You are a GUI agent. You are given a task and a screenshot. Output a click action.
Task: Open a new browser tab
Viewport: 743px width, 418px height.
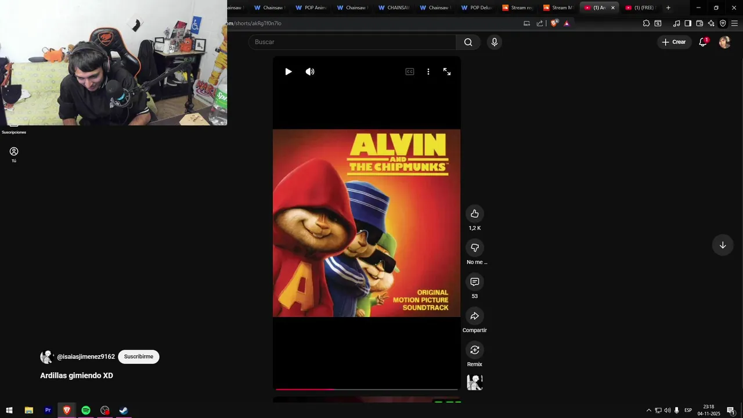668,8
